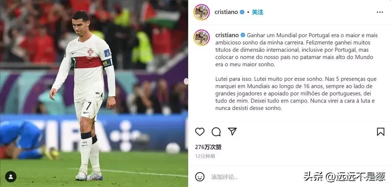Screen dimensions: 391x187
Task: Open the emoji picker smiley icon
Action: coord(200,177)
